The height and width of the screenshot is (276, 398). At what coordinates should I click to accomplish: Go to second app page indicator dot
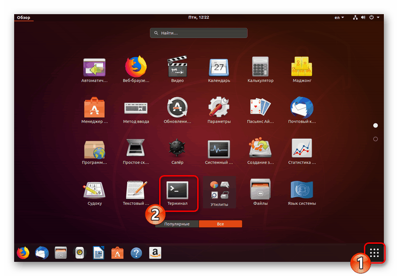tap(375, 139)
